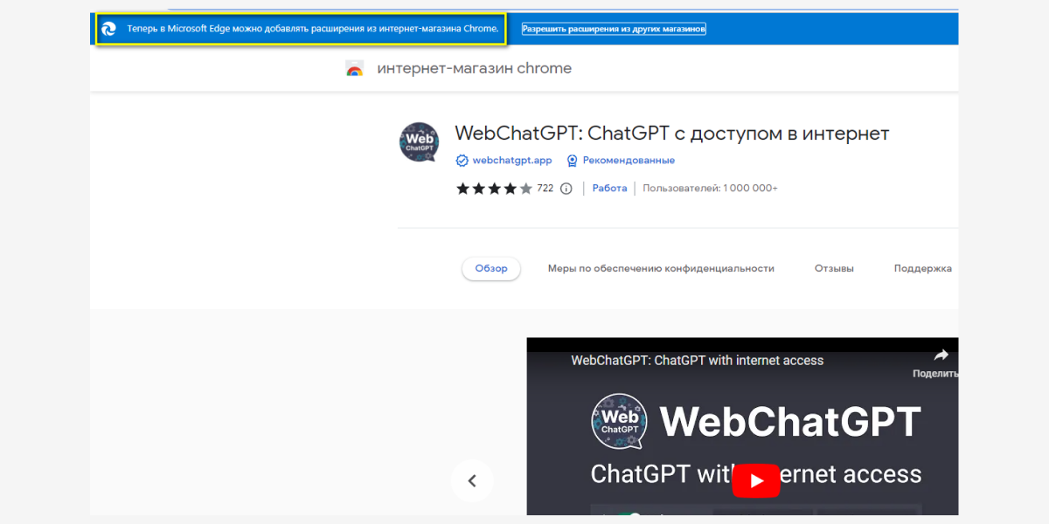The width and height of the screenshot is (1049, 524).
Task: Play the WebChatGPT YouTube video
Action: click(756, 480)
